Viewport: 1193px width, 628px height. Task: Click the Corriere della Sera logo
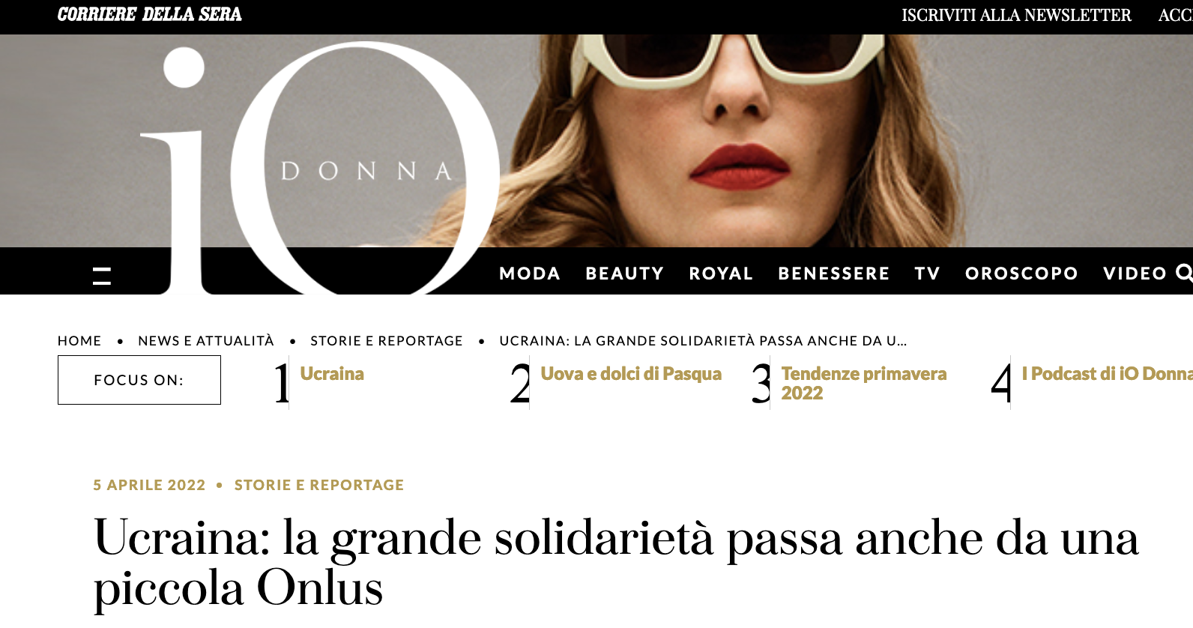tap(149, 15)
